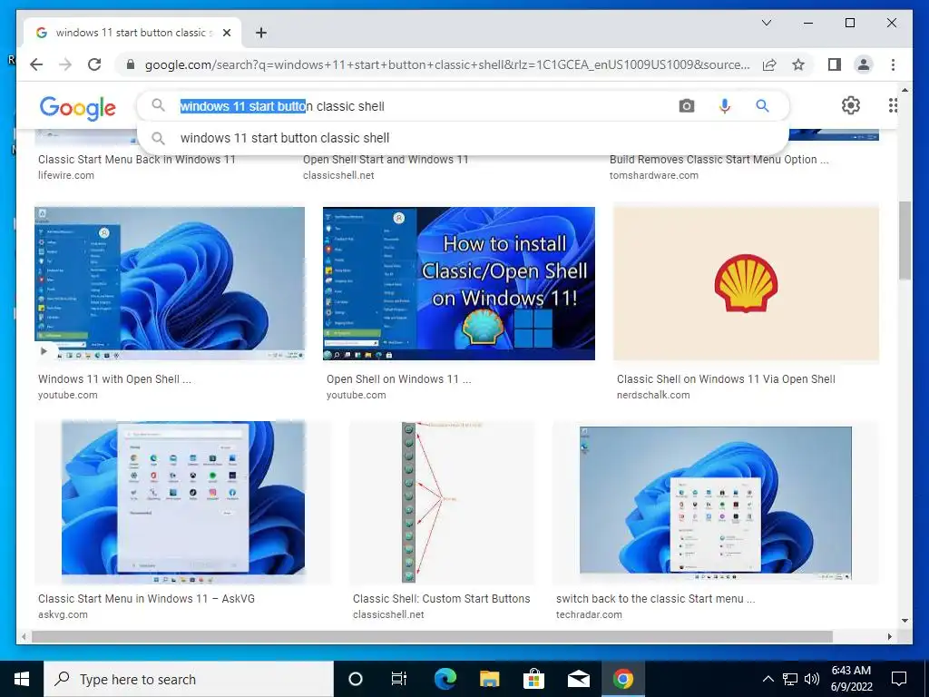
Task: Launch Microsoft Edge from the taskbar
Action: 445,679
